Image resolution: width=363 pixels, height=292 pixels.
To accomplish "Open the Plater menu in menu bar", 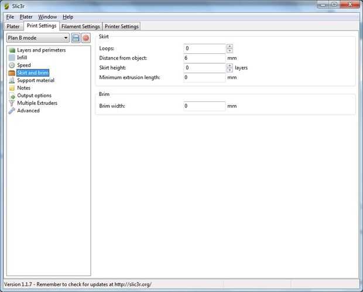I will click(x=26, y=17).
